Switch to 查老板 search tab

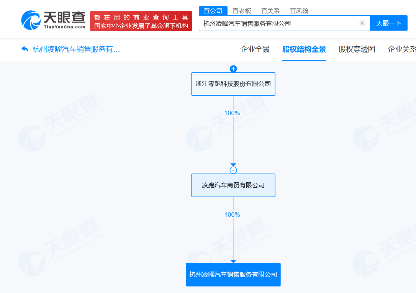(x=242, y=11)
